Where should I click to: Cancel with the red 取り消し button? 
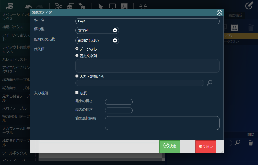pyautogui.click(x=206, y=147)
